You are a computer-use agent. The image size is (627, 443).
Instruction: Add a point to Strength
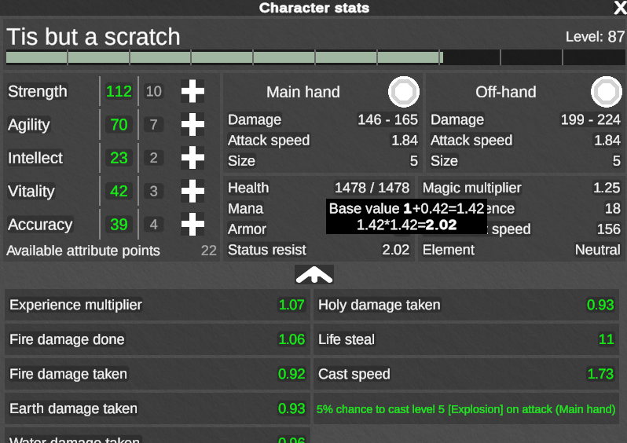coord(192,91)
